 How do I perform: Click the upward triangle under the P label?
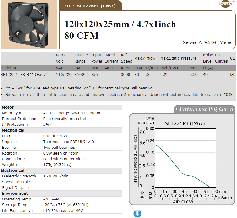[142, 197]
